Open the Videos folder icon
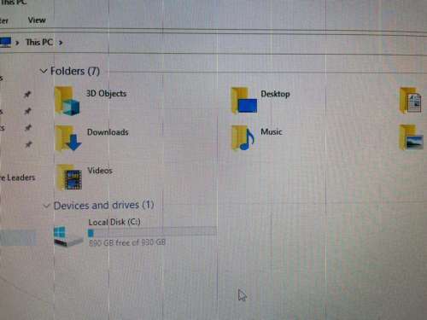 69,177
